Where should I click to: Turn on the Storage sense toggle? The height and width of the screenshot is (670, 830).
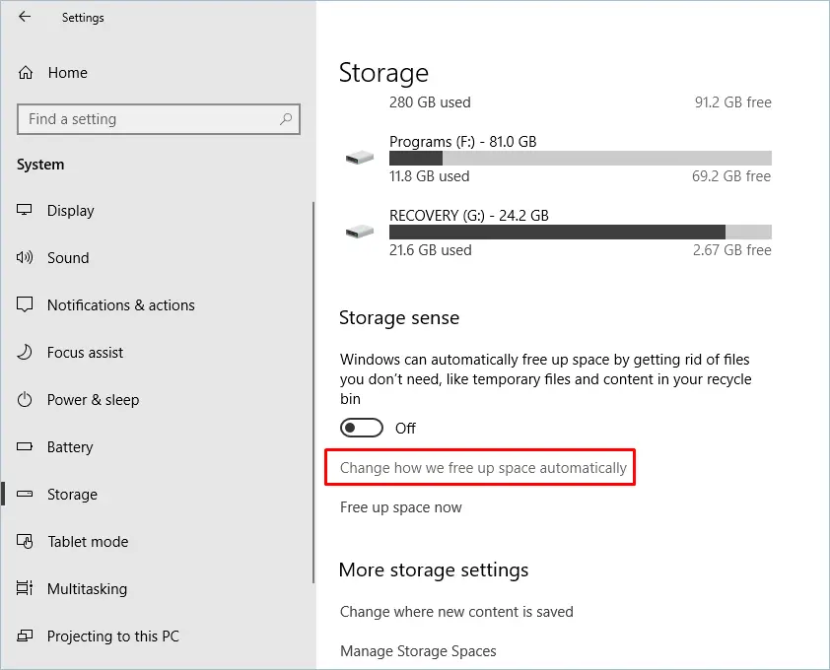(x=361, y=428)
